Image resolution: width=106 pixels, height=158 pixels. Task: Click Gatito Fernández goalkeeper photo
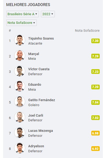[20, 102]
